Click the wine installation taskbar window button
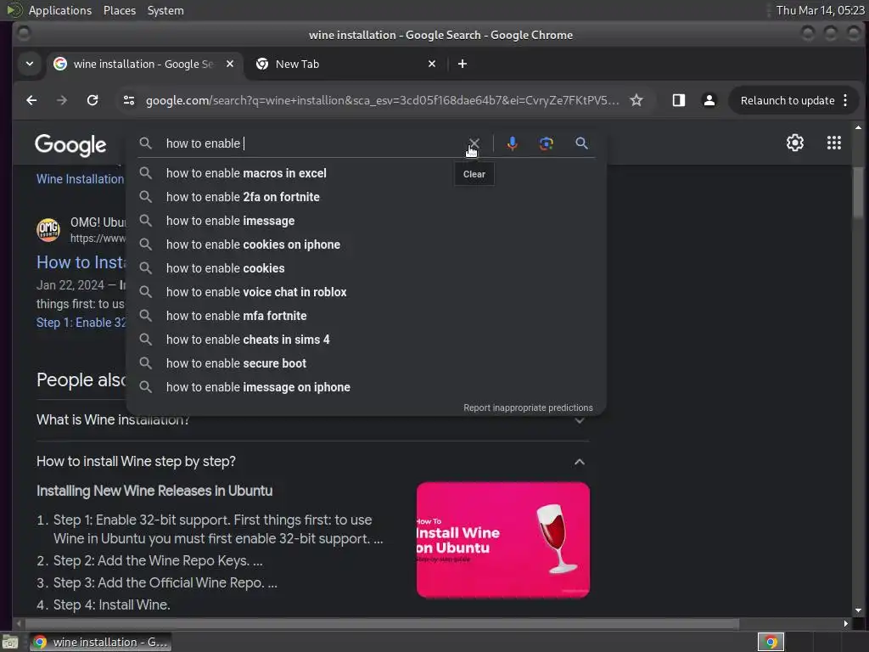Viewport: 869px width, 652px height. click(x=100, y=642)
